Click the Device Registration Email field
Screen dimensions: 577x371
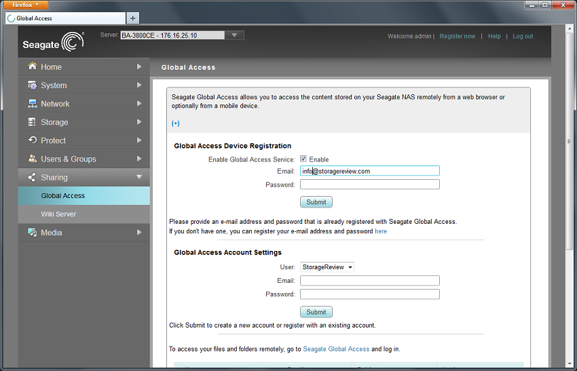tap(370, 171)
